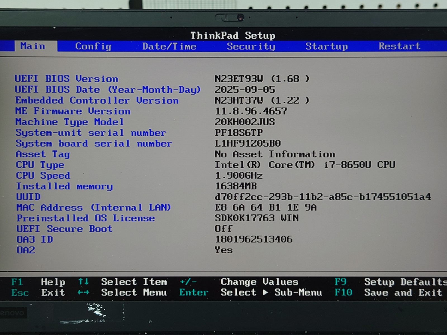
Task: Click the CPU Type label
Action: 40,165
